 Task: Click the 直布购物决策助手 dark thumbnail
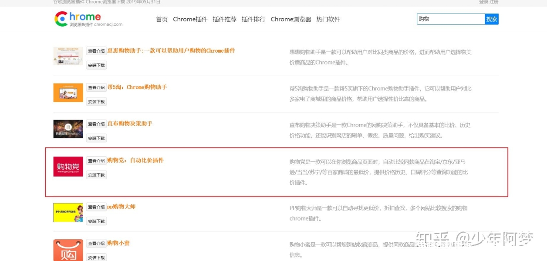coord(68,129)
